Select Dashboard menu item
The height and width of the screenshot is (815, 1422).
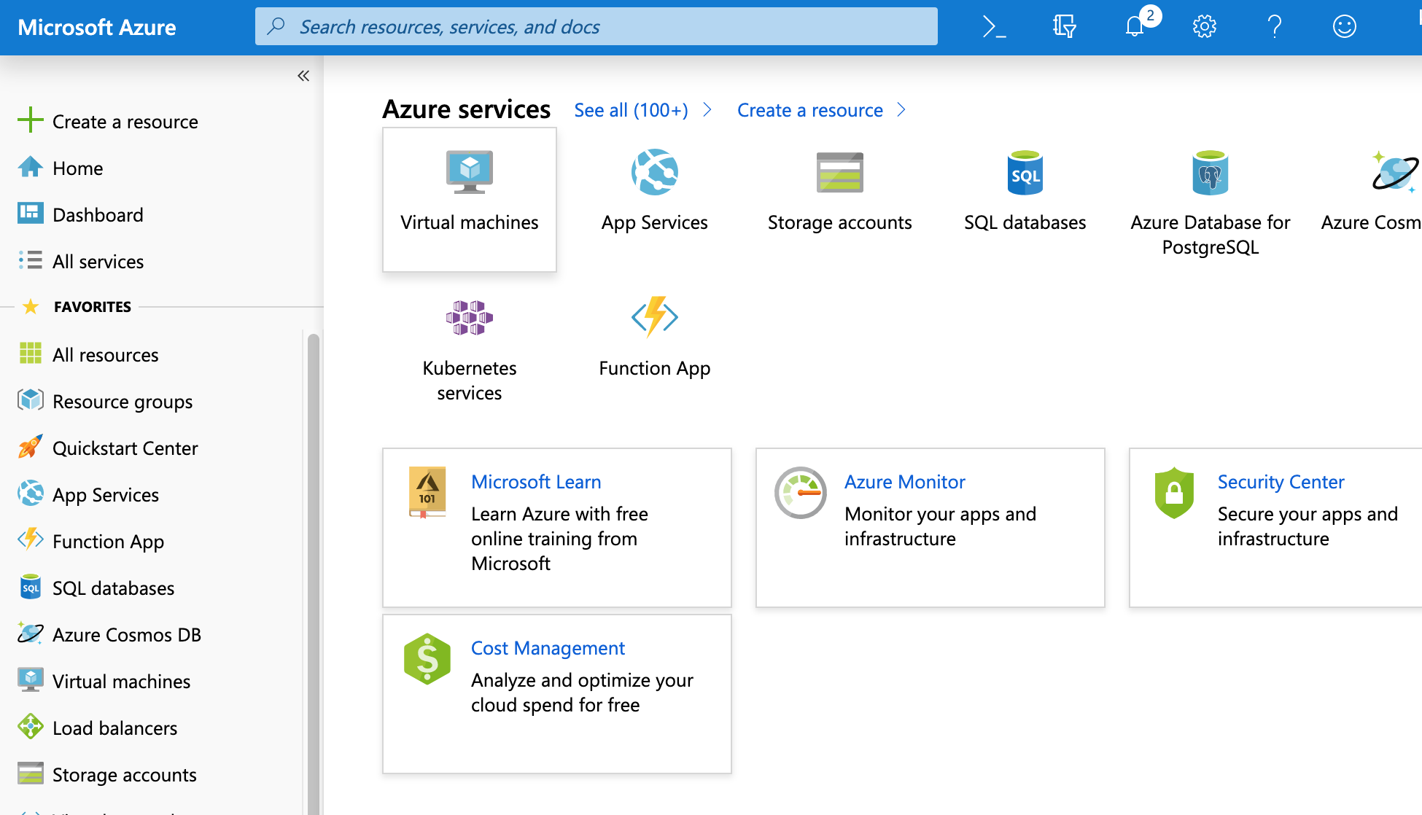click(x=97, y=214)
